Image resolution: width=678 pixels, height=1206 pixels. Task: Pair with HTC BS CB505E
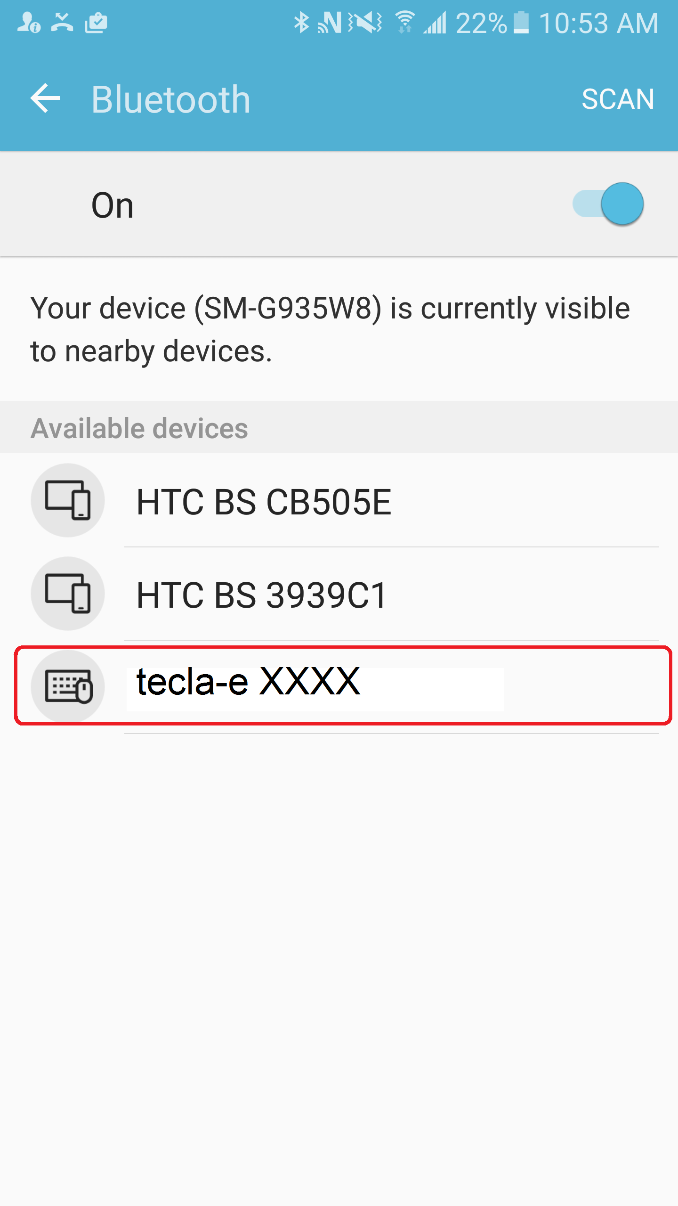[x=264, y=502]
